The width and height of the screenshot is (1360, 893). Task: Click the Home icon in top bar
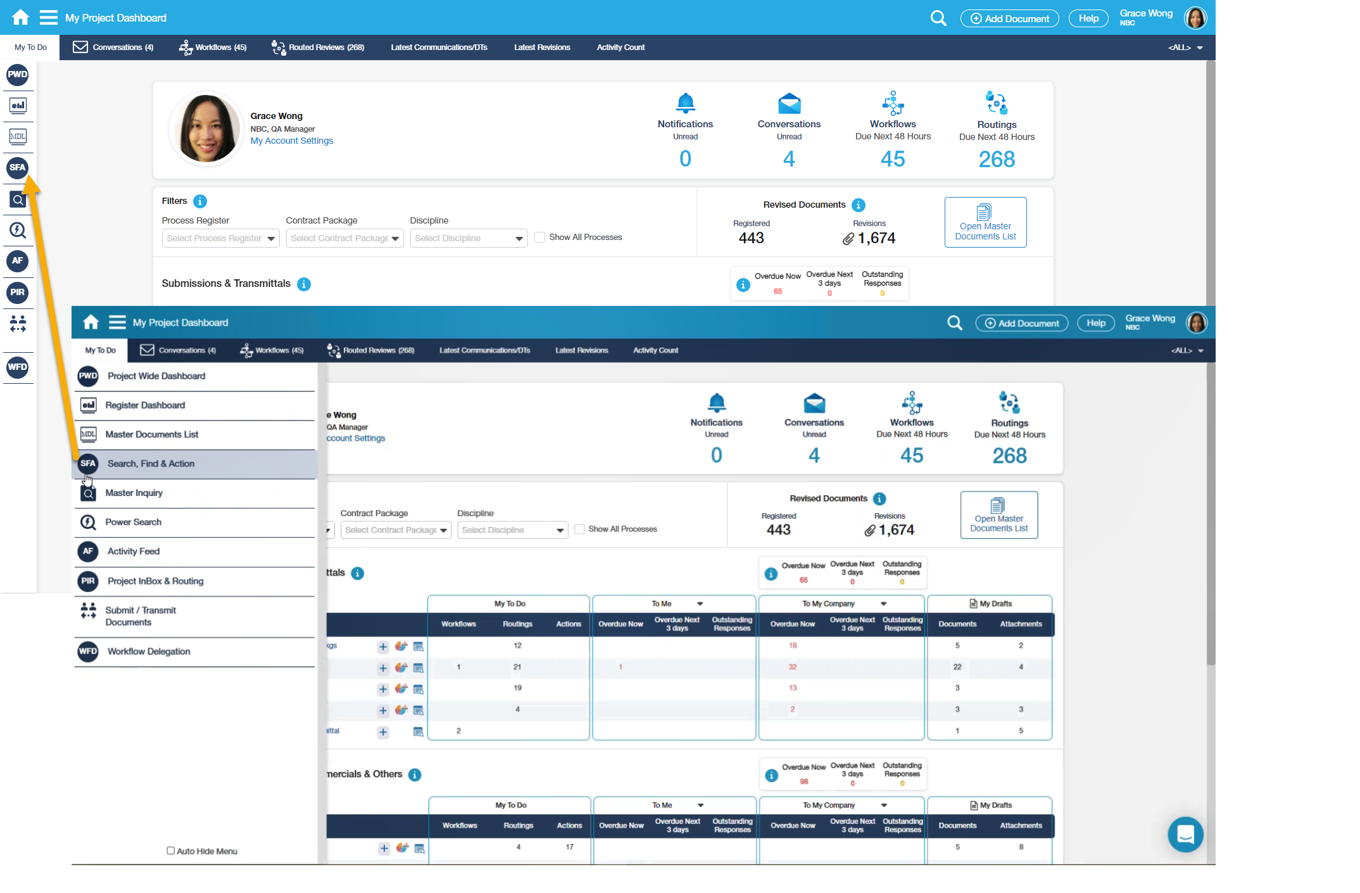pyautogui.click(x=20, y=18)
